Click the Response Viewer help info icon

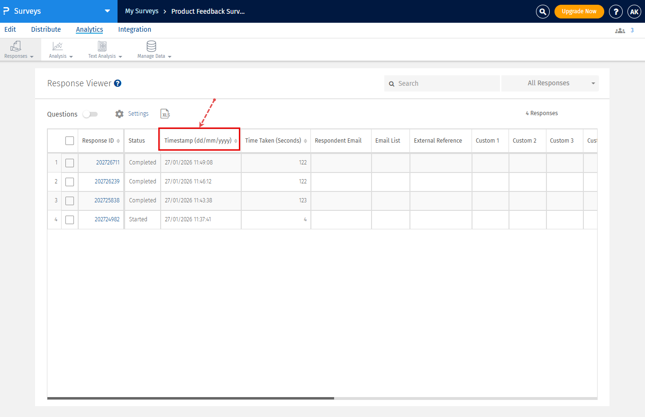[118, 83]
